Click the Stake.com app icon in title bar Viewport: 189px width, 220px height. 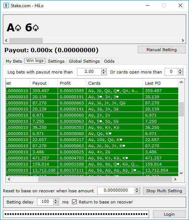click(6, 6)
